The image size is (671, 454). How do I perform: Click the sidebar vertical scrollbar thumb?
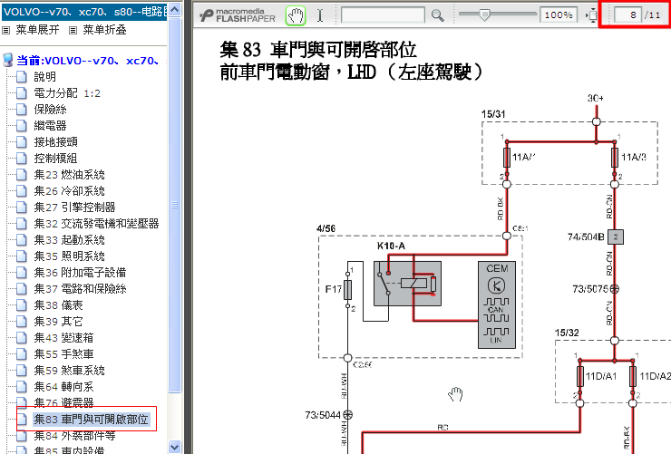pyautogui.click(x=175, y=204)
